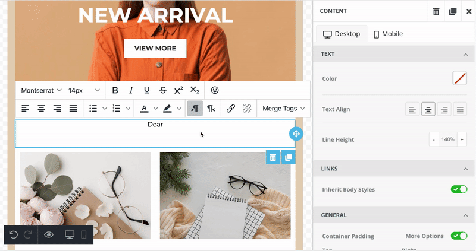
Task: Open the emoji picker
Action: coord(215,90)
